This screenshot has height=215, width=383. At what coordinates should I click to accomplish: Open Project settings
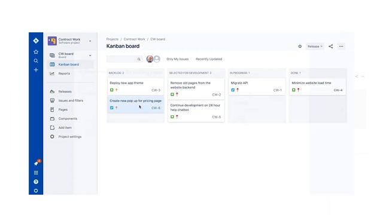(70, 137)
